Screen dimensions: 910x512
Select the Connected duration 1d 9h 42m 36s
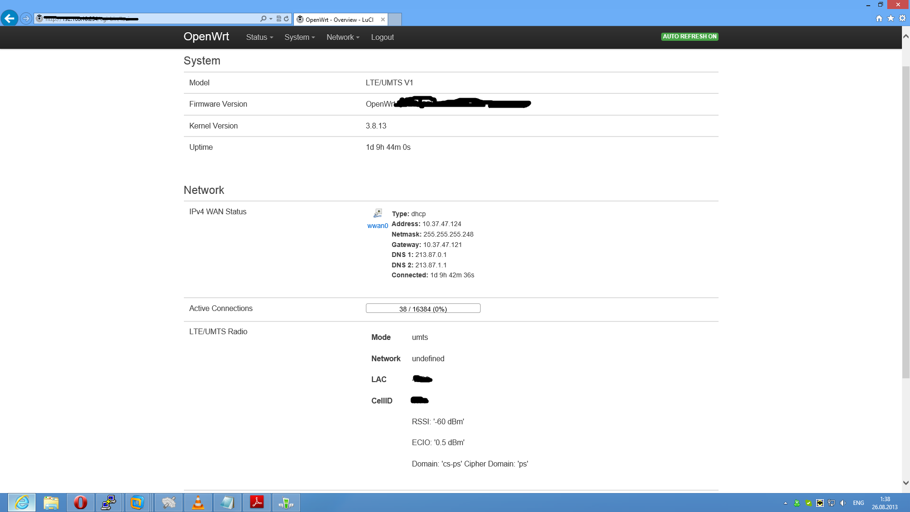pyautogui.click(x=452, y=275)
